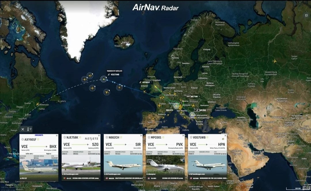The height and width of the screenshot is (191, 311).
Task: Select the aircraft icon near Surgut in Russia
Action: 275,61
